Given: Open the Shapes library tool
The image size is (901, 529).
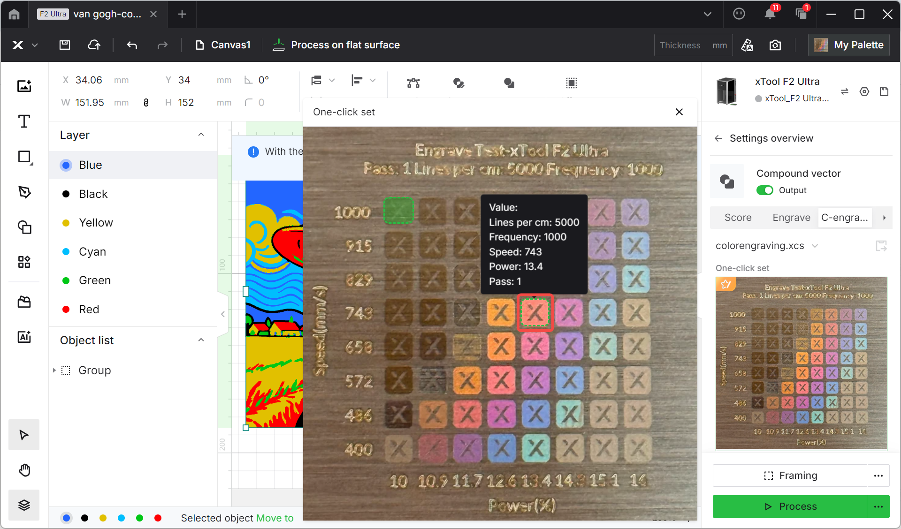Looking at the screenshot, I should pos(24,227).
